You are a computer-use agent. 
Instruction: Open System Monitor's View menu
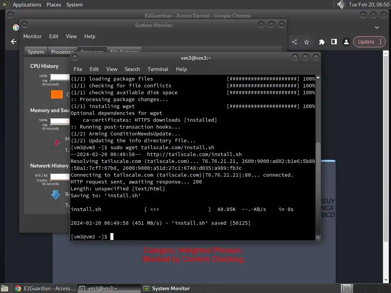[x=71, y=36]
